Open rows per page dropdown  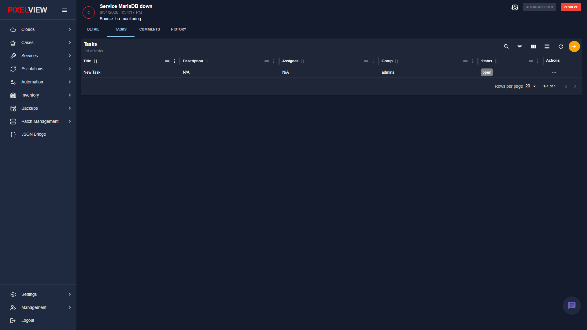(531, 86)
